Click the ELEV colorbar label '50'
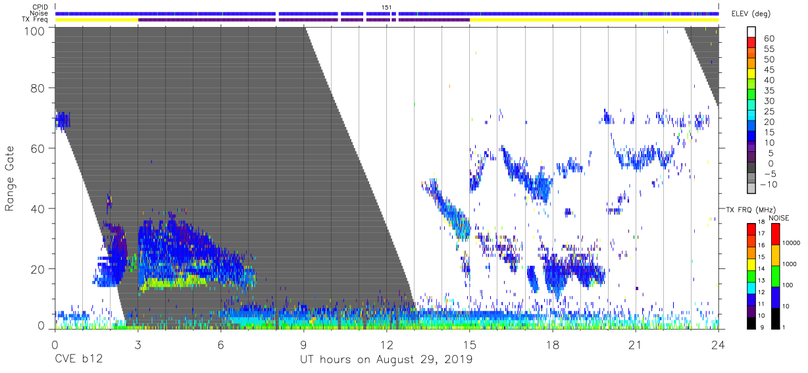Viewport: 808px width, 373px height. tap(769, 60)
